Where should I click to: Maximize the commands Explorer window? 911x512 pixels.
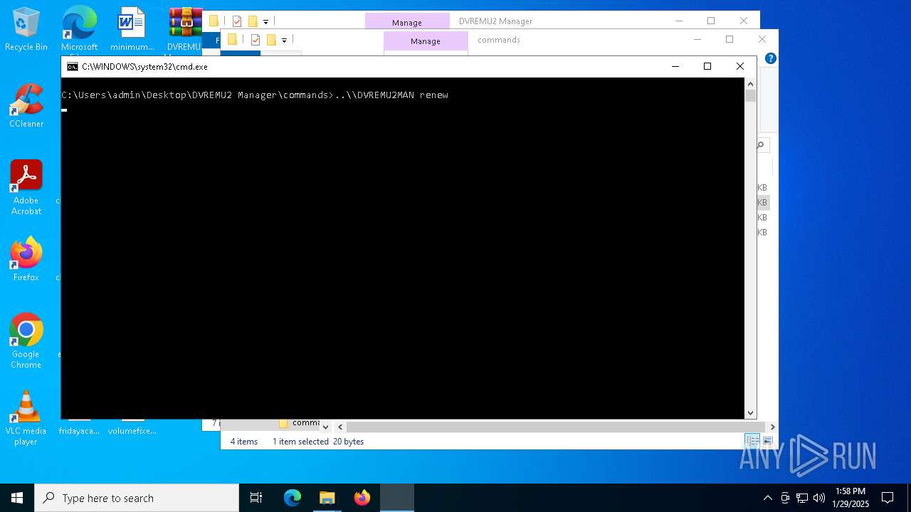[730, 39]
